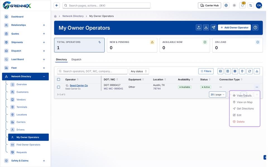Check the Seed Carrier Co row checkbox
The image size is (268, 167).
tap(59, 87)
